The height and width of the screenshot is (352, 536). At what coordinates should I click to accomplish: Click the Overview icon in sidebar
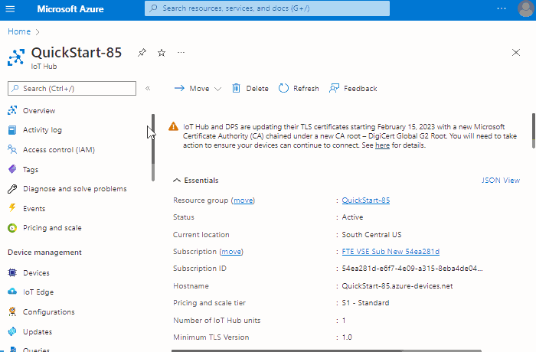coord(12,110)
